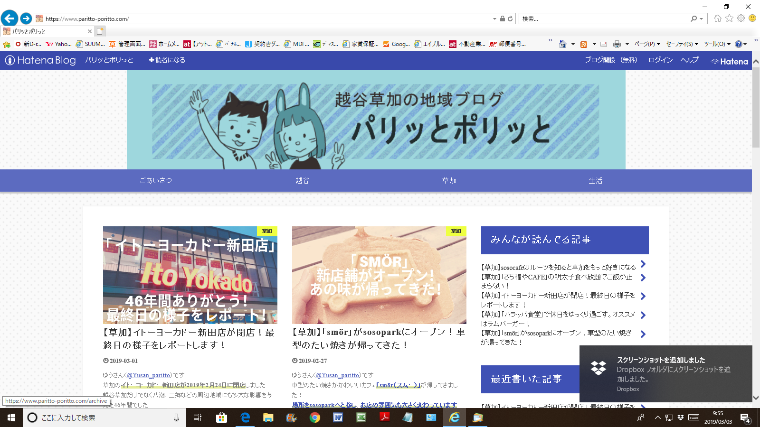The width and height of the screenshot is (760, 427).
Task: Open Chrome from the taskbar
Action: 314,418
